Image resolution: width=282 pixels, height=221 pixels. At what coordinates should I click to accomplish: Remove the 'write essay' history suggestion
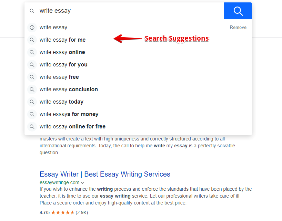[238, 28]
